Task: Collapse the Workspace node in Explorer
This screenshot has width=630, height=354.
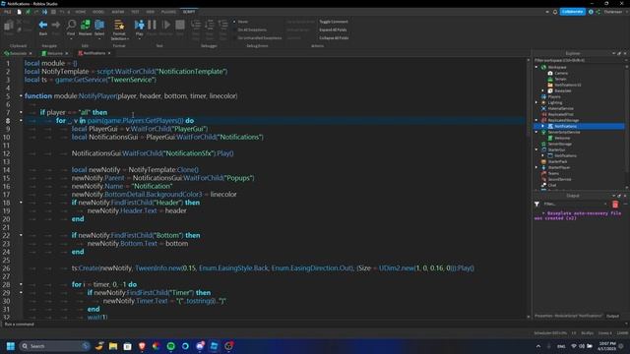Action: (536, 68)
